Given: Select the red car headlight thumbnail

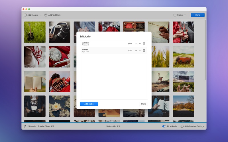Looking at the screenshot, I should pyautogui.click(x=60, y=57).
